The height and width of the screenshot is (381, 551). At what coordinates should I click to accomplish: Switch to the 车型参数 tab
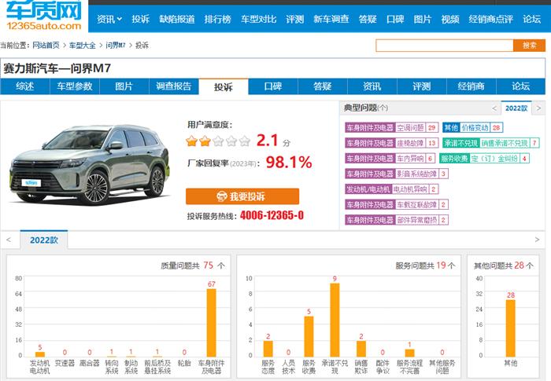75,86
